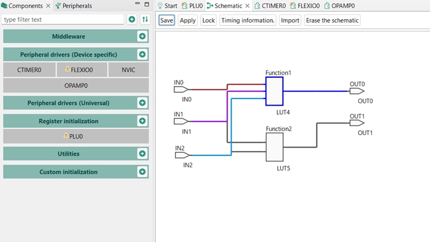
Task: Add a Utilities component
Action: pos(142,154)
